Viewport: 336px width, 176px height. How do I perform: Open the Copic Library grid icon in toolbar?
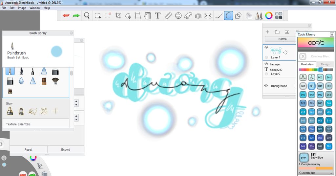tap(279, 16)
